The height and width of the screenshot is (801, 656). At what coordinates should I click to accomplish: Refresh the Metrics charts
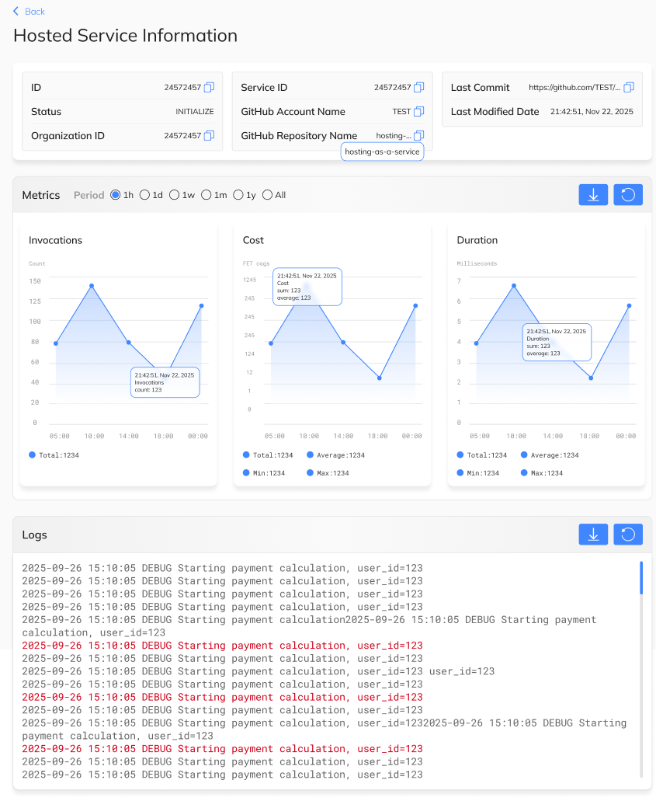pyautogui.click(x=627, y=194)
